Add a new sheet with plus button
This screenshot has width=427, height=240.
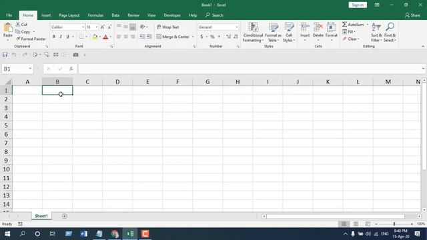[x=64, y=216]
